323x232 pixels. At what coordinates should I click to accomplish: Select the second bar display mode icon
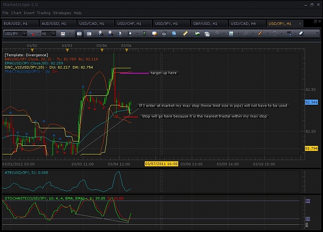click(x=89, y=34)
